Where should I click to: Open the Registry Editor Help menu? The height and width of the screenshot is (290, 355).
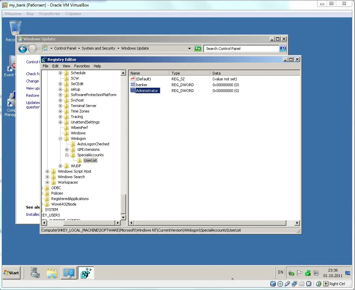coord(97,66)
